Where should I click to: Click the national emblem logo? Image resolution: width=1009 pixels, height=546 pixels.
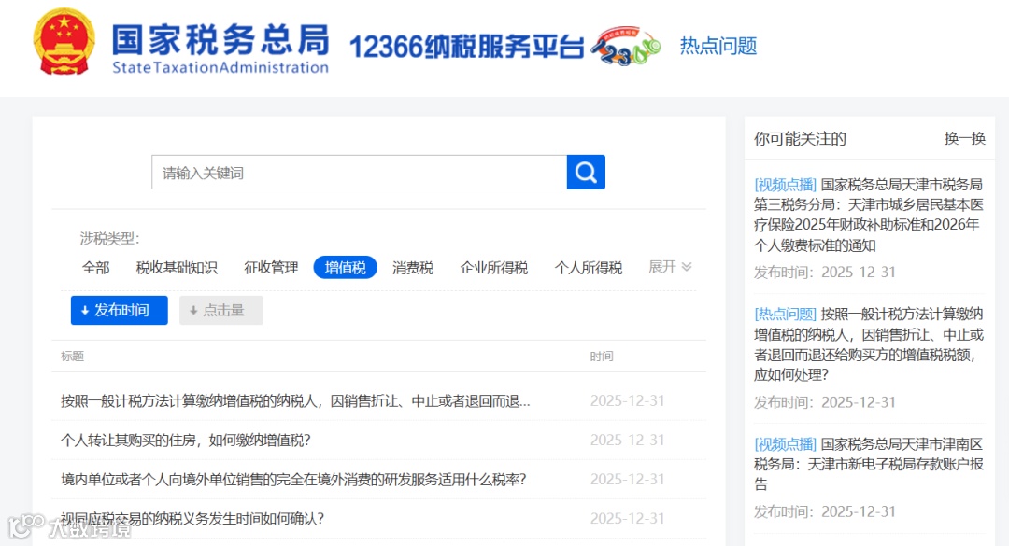64,42
